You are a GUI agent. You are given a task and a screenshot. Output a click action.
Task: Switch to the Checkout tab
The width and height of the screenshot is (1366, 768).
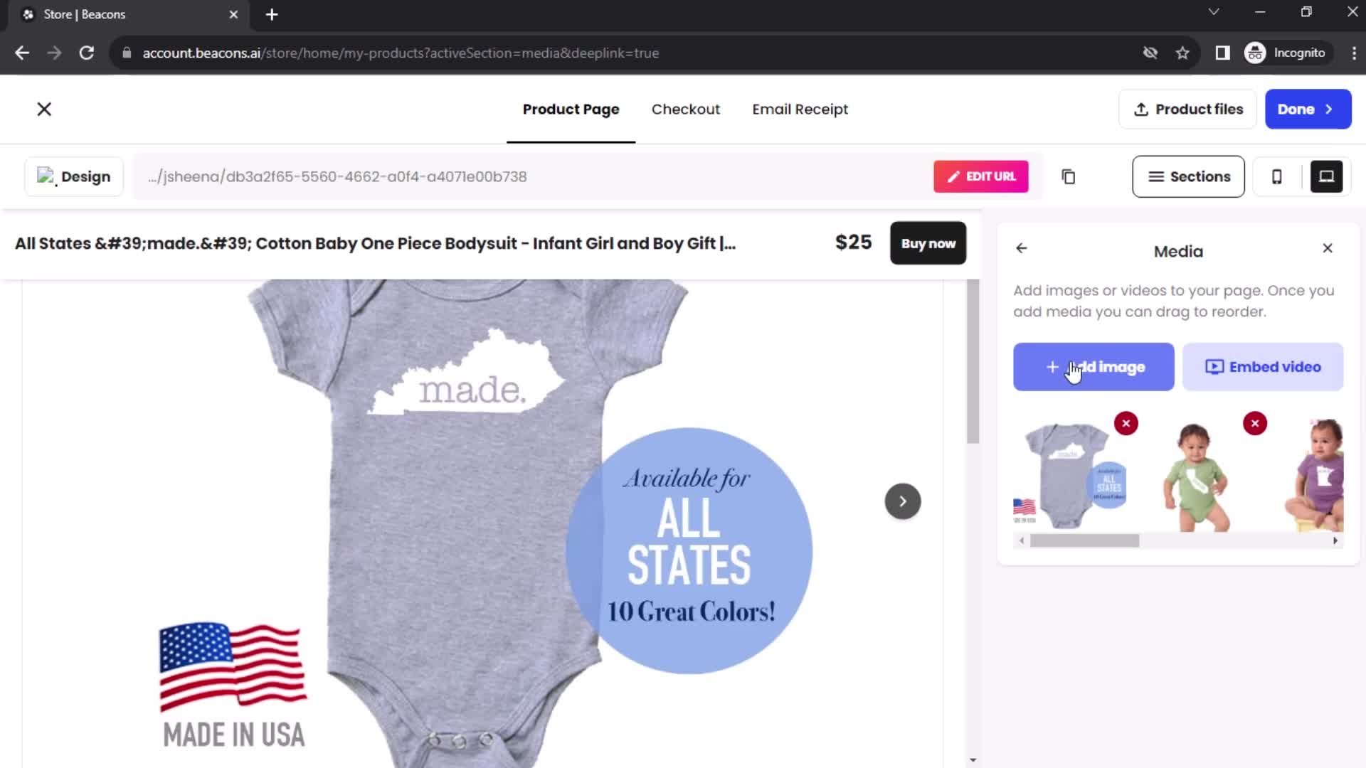(685, 109)
